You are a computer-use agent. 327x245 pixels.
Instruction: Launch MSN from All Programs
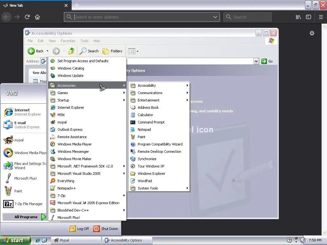[x=87, y=115]
